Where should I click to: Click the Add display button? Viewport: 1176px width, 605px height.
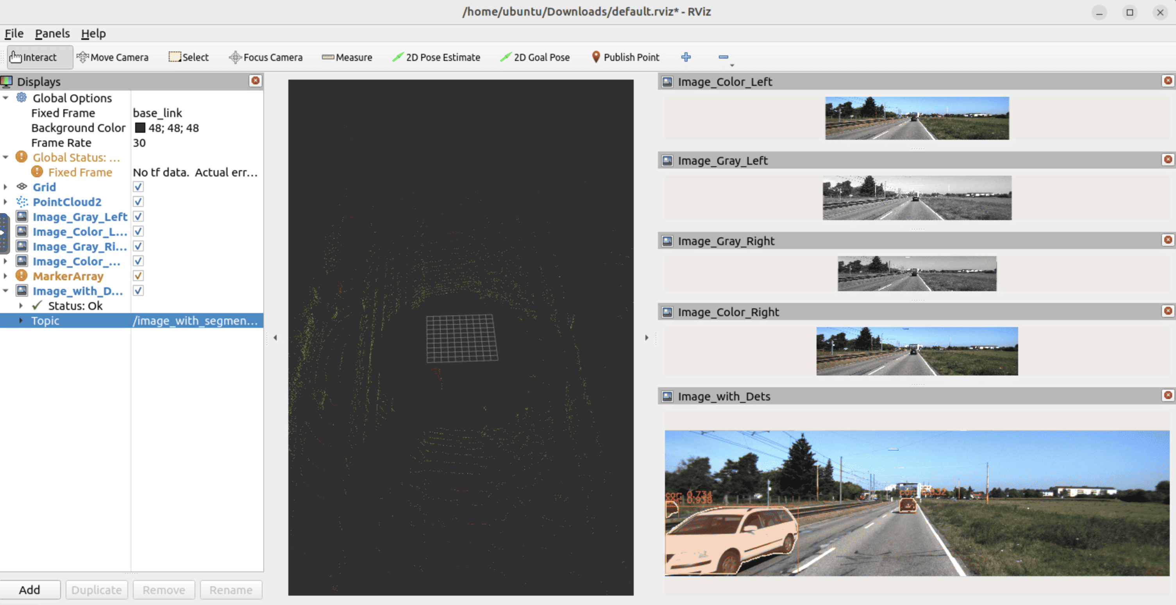pos(30,589)
